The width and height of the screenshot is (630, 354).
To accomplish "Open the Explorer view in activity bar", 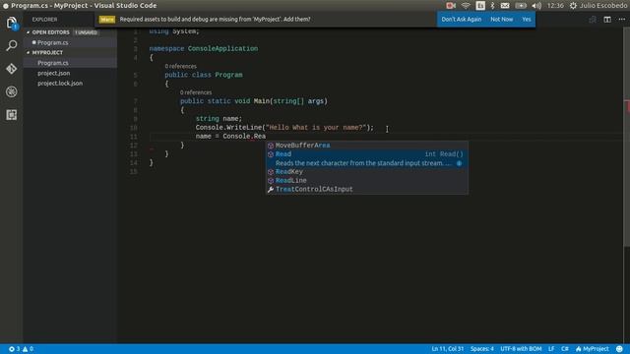I will click(x=11, y=23).
